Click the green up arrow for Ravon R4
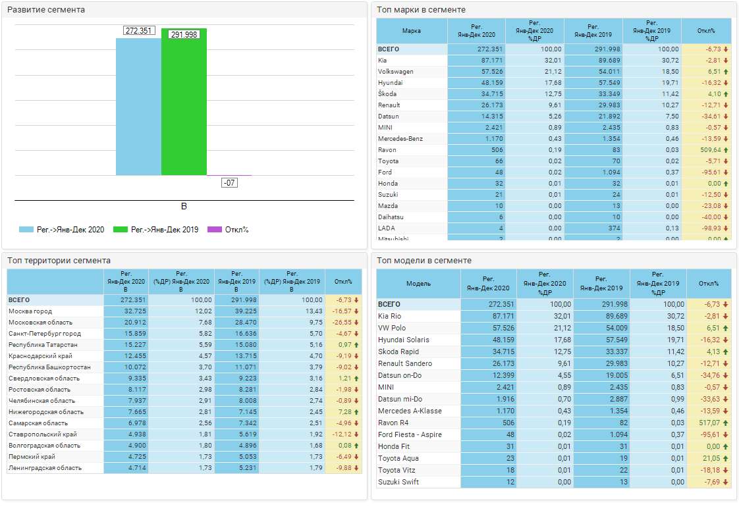739x522 pixels. [726, 423]
